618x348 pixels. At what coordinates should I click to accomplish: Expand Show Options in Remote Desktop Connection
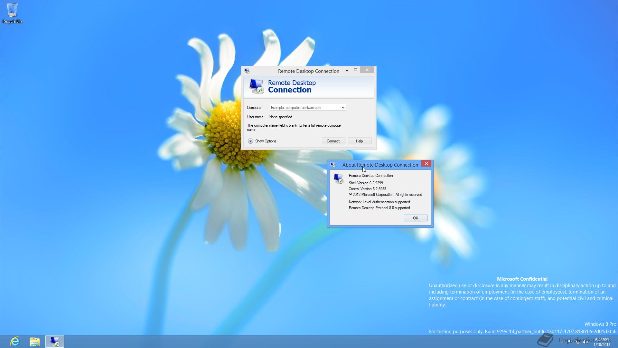pyautogui.click(x=262, y=141)
